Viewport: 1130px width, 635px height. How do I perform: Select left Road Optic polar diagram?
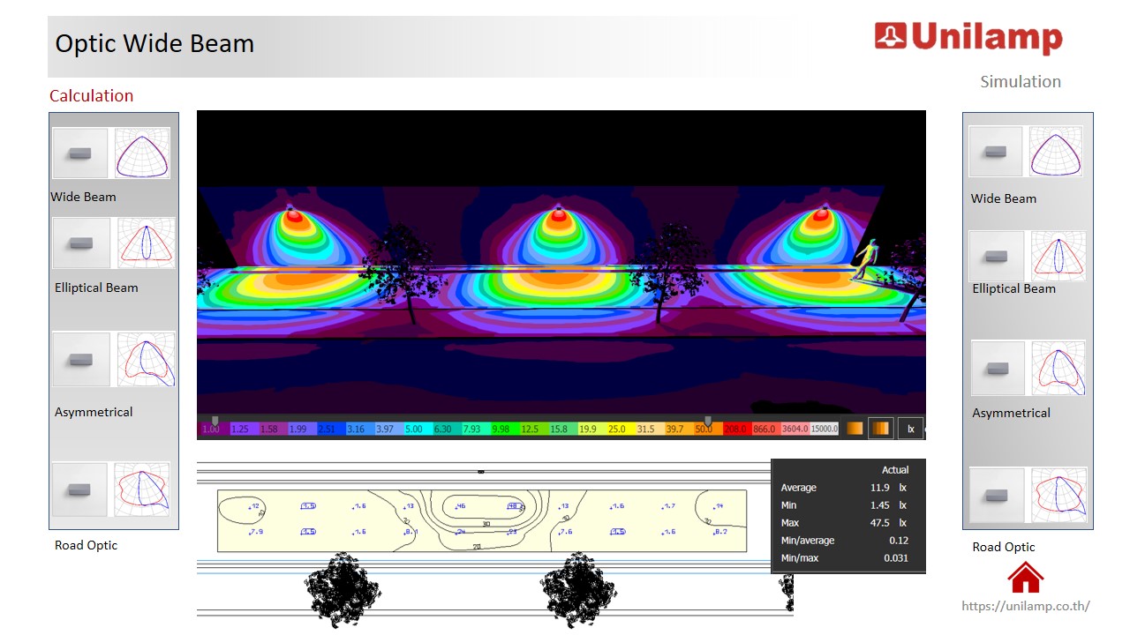(143, 489)
